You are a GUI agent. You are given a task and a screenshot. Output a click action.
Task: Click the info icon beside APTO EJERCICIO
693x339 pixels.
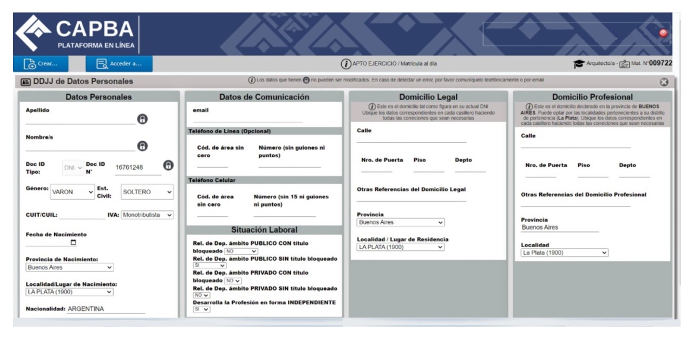pos(345,64)
